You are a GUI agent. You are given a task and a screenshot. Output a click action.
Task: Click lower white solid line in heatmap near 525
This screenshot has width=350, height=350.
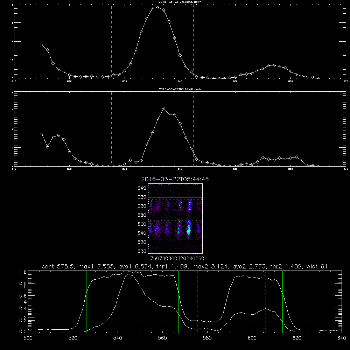pos(175,240)
